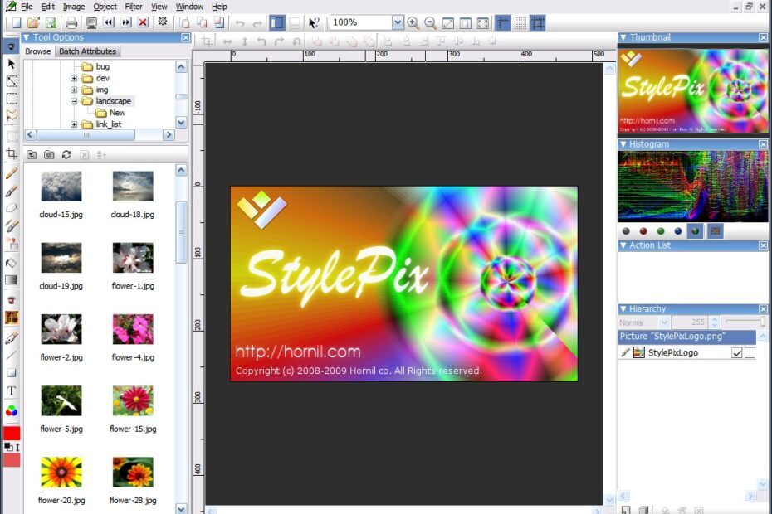Open the flower-20.jpg thumbnail
Screen dimensions: 772x514
[x=61, y=473]
